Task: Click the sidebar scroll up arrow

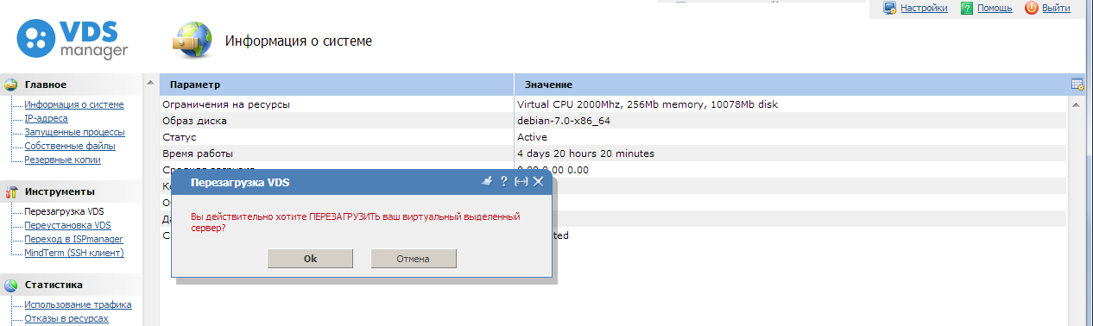Action: (149, 84)
